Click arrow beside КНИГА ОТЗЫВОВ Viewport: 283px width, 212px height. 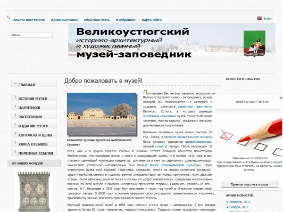tap(15, 143)
